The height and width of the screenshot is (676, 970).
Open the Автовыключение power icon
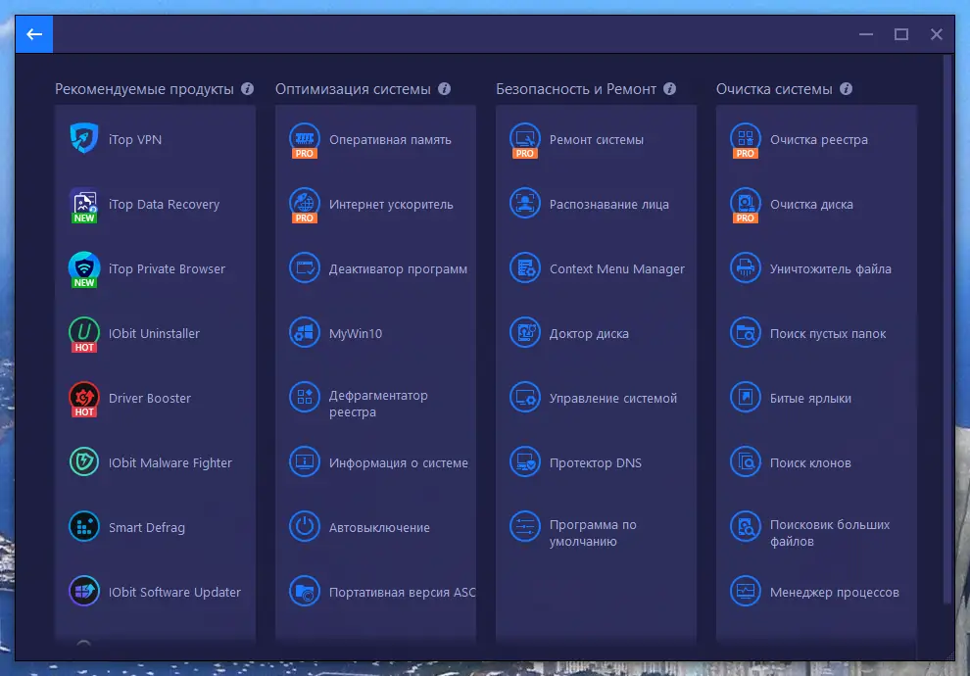tap(305, 527)
